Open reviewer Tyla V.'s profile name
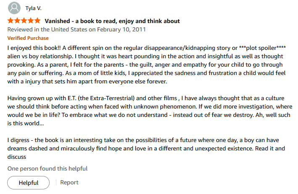This screenshot has height=194, width=298. click(34, 8)
